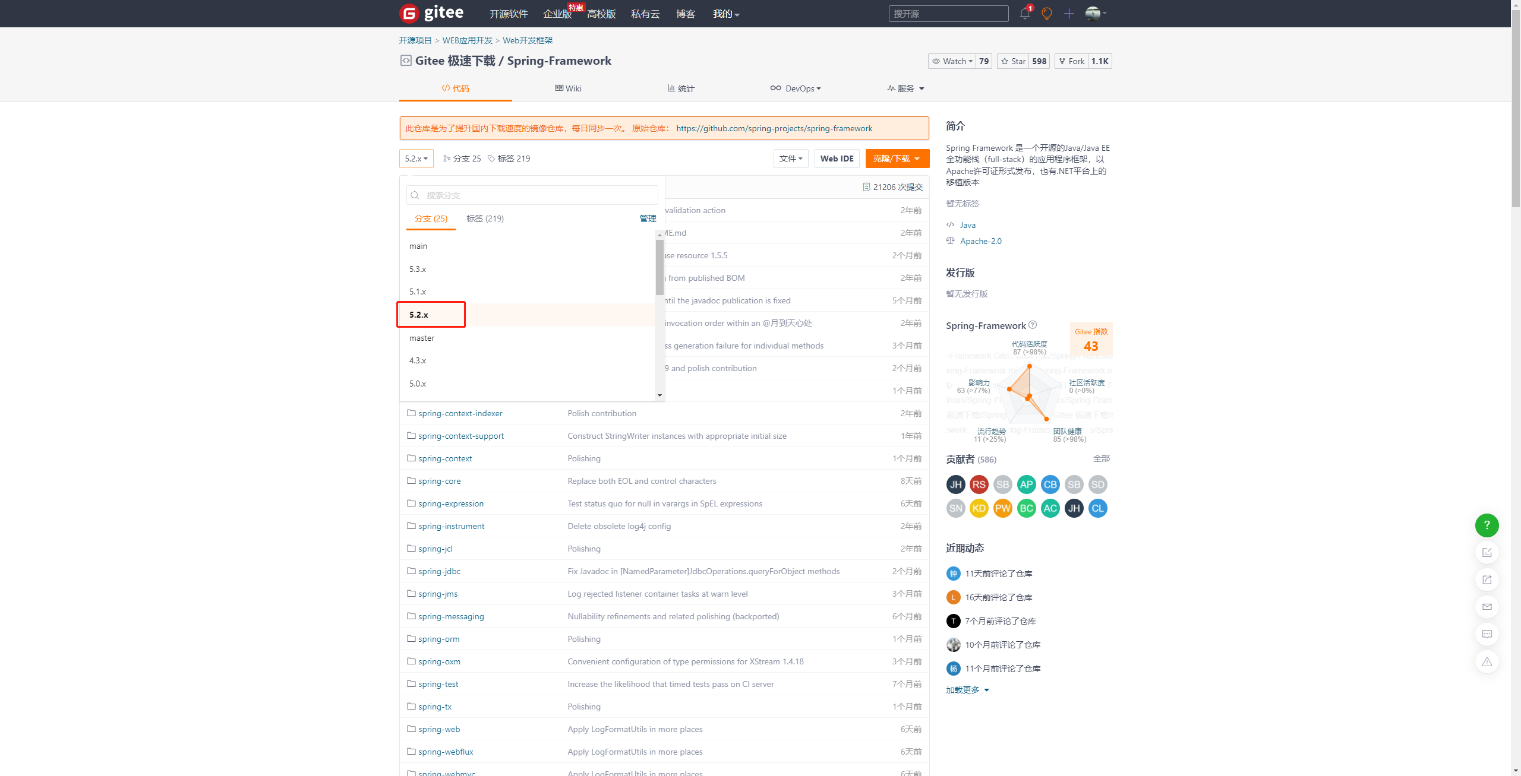Open the Web IDE button
Screen dimensions: 1521x776
pos(837,159)
